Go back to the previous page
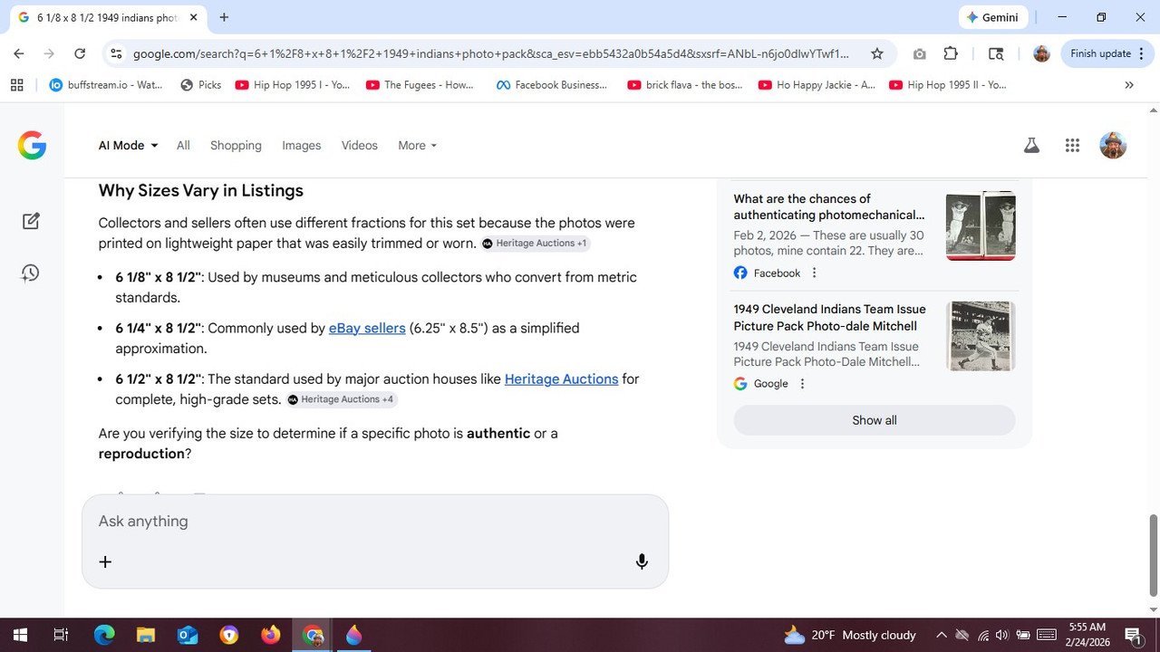This screenshot has height=652, width=1160. [19, 53]
